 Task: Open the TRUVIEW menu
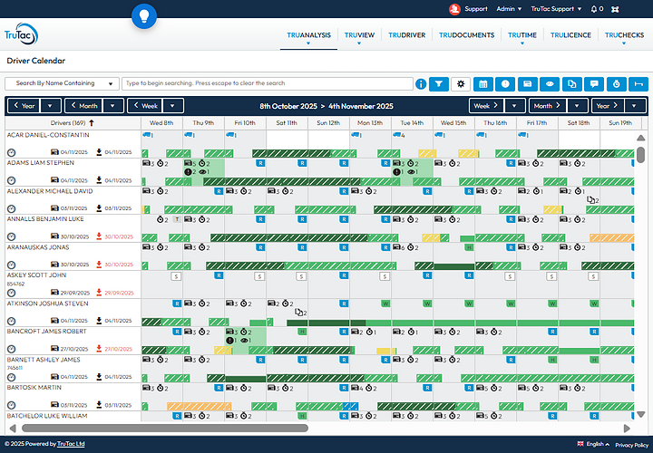[359, 35]
